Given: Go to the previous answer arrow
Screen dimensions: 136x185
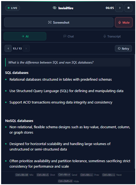Looking at the screenshot, I should pos(8,49).
